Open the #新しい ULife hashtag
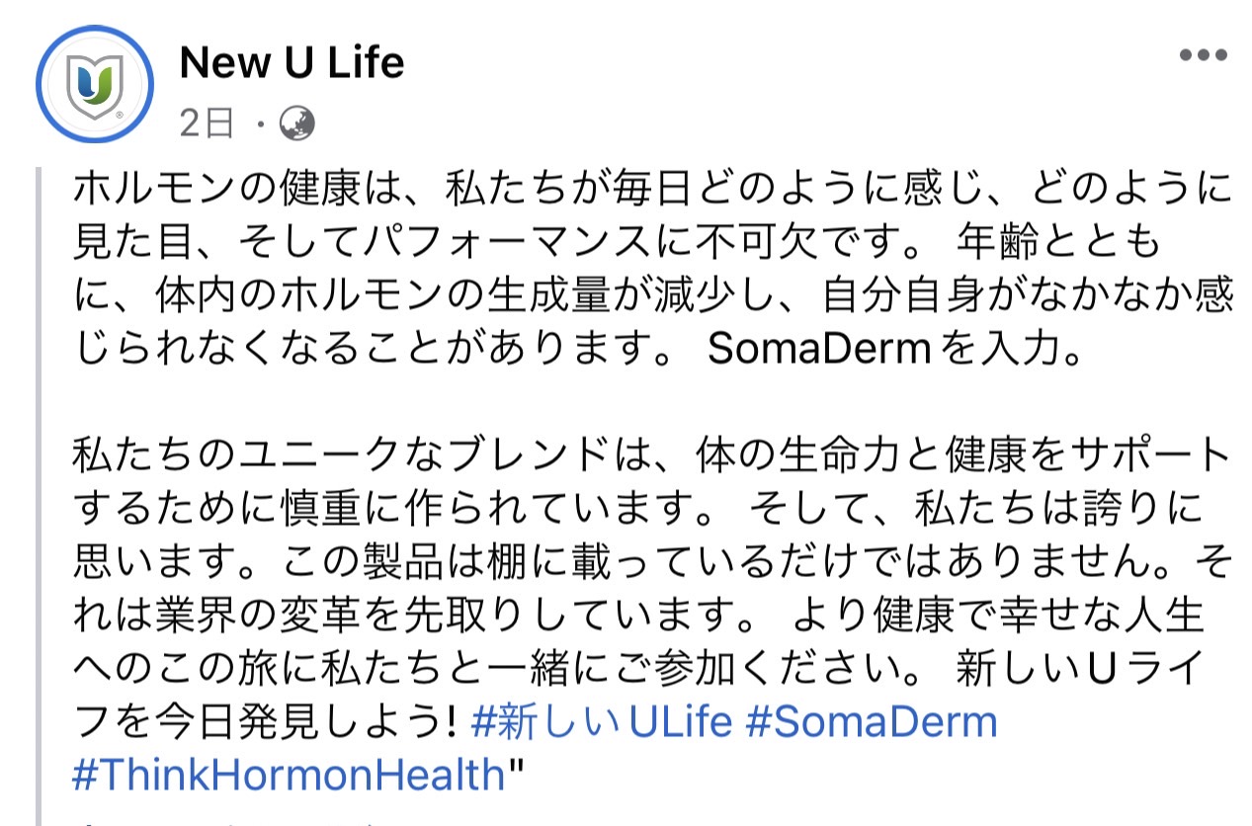The height and width of the screenshot is (826, 1252). [x=602, y=723]
